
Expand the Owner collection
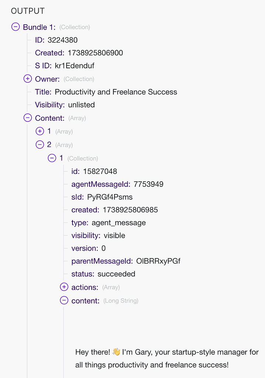27,79
